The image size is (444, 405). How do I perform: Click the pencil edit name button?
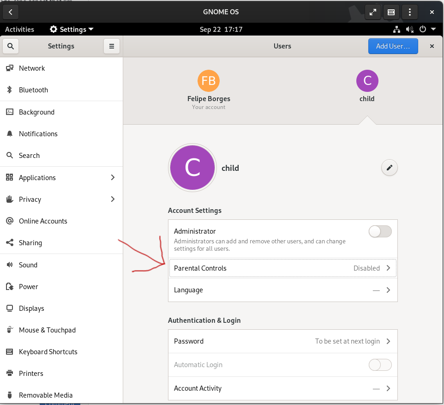tap(390, 168)
